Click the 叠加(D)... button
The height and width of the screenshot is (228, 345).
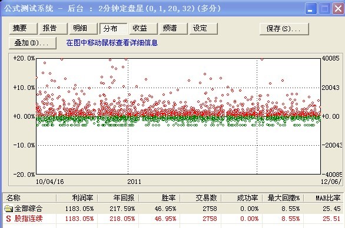pos(32,43)
